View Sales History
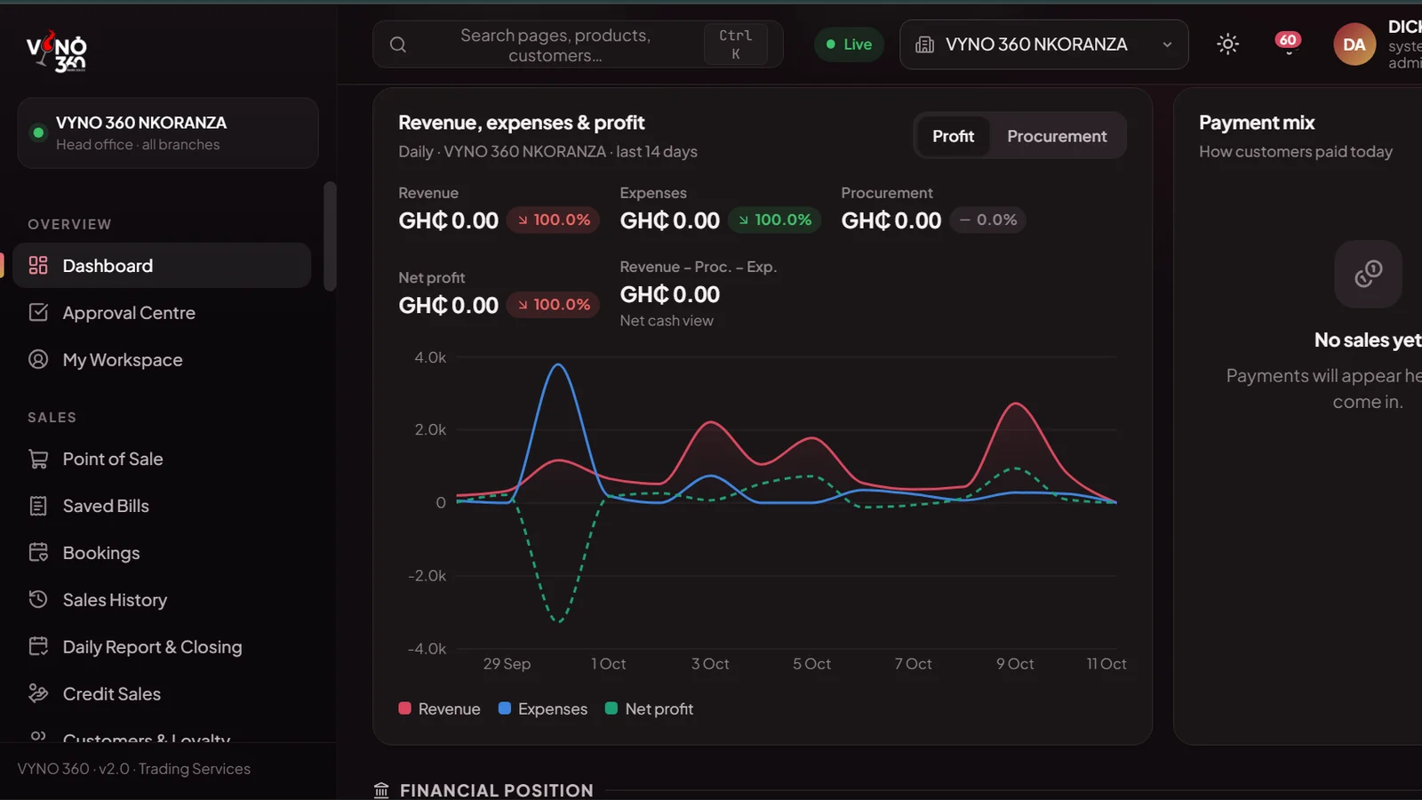 (x=162, y=599)
